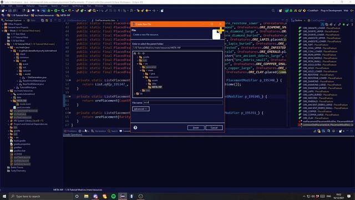
Task: Select the Outline view tab
Action: point(298,21)
